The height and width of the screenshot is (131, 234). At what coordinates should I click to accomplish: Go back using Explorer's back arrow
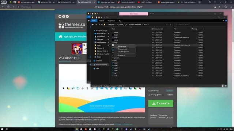coord(93,25)
